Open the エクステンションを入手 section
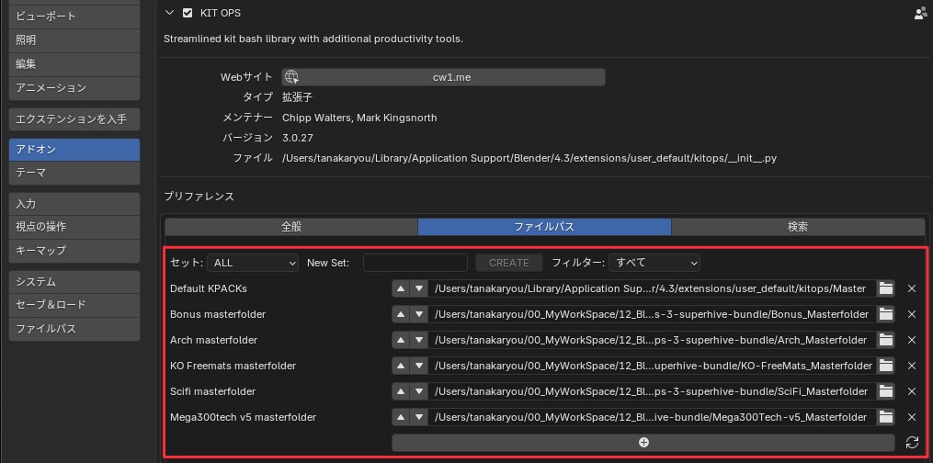933x463 pixels. click(x=74, y=119)
